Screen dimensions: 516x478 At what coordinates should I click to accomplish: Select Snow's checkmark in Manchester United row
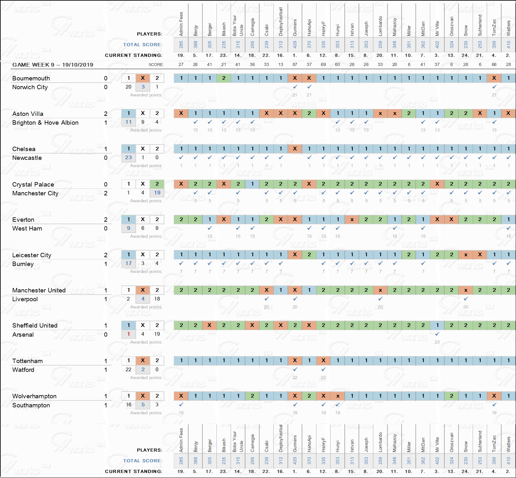[466, 299]
